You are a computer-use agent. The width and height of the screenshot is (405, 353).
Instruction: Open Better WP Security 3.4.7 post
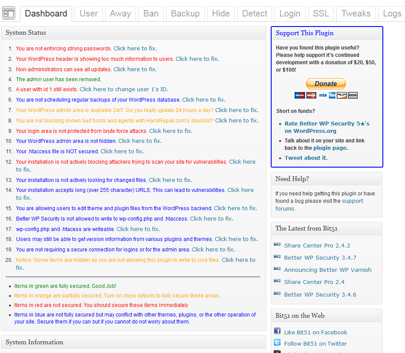(x=320, y=257)
